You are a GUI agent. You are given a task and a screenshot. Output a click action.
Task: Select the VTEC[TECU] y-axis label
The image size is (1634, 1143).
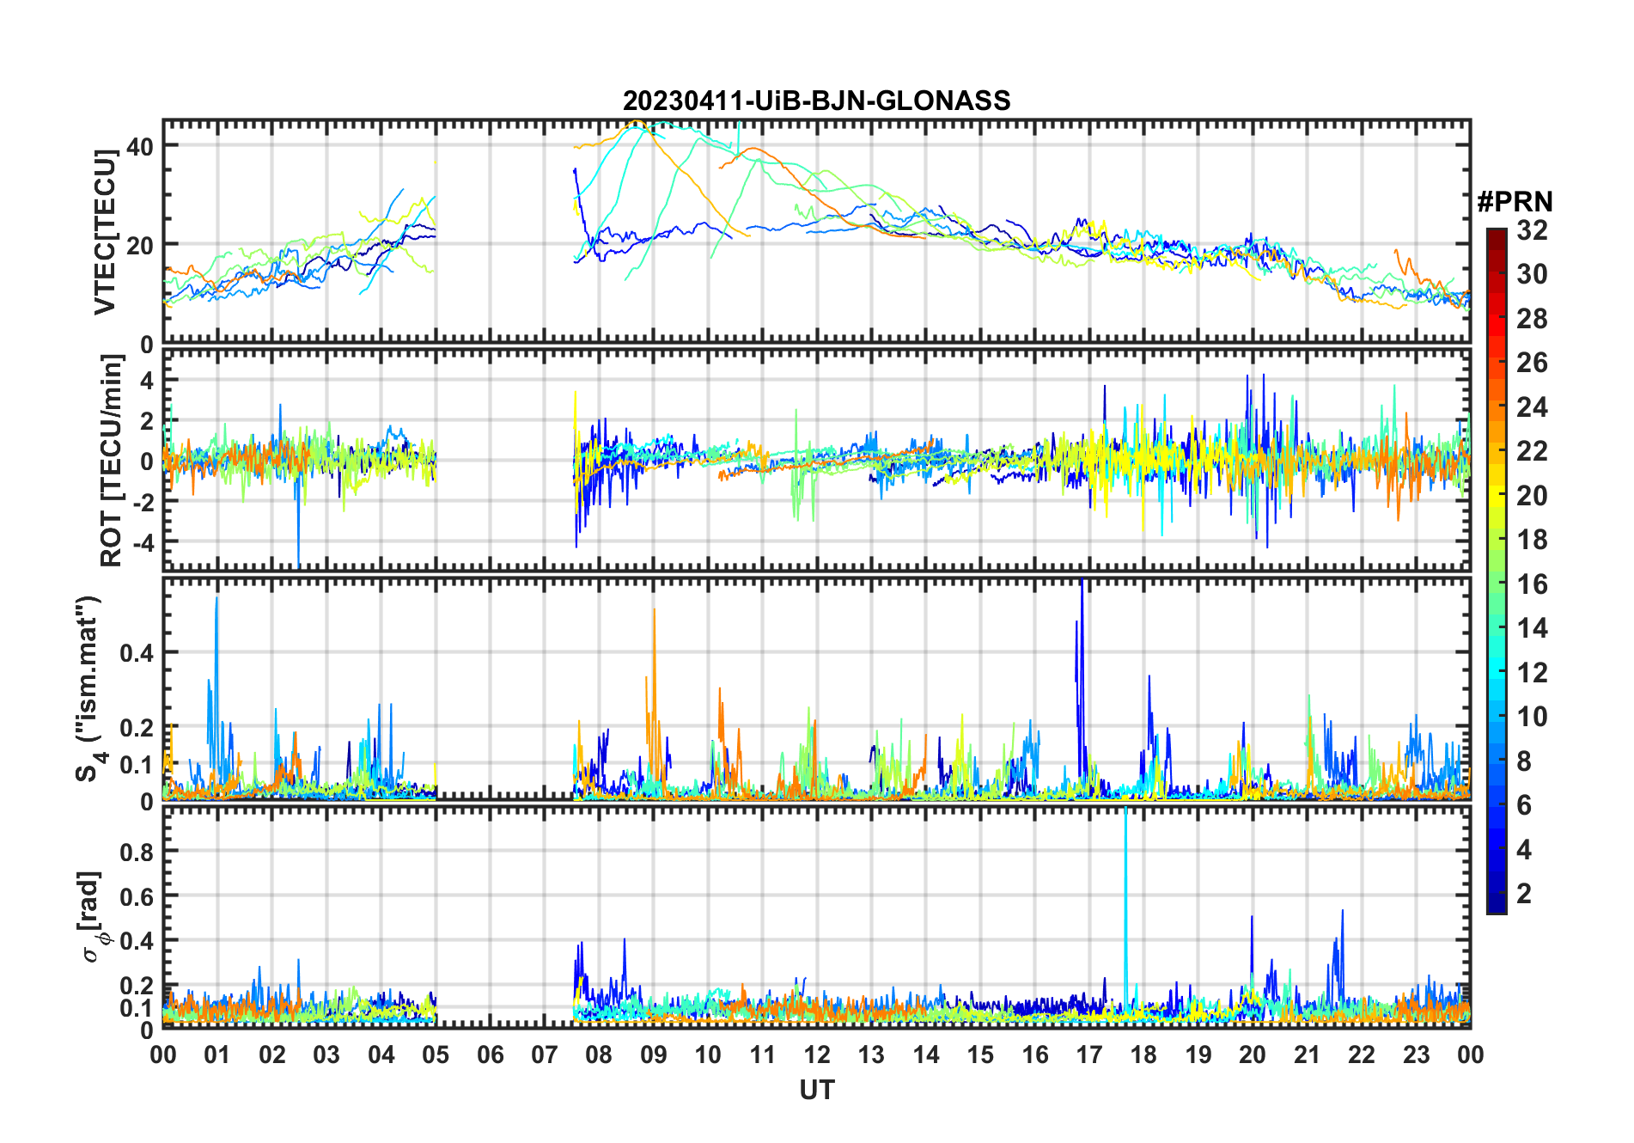[x=105, y=232]
